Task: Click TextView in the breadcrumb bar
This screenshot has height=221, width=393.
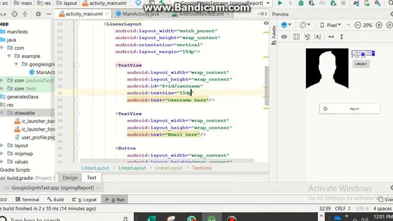Action: (202, 168)
